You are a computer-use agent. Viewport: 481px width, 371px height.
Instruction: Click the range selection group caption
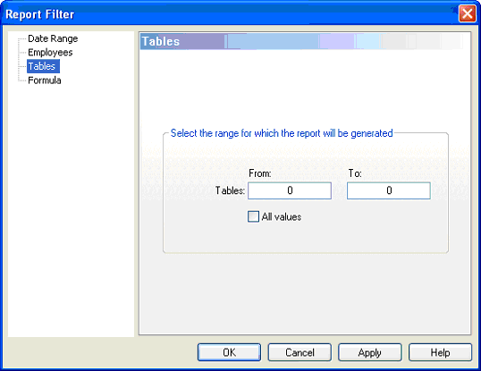pyautogui.click(x=282, y=133)
